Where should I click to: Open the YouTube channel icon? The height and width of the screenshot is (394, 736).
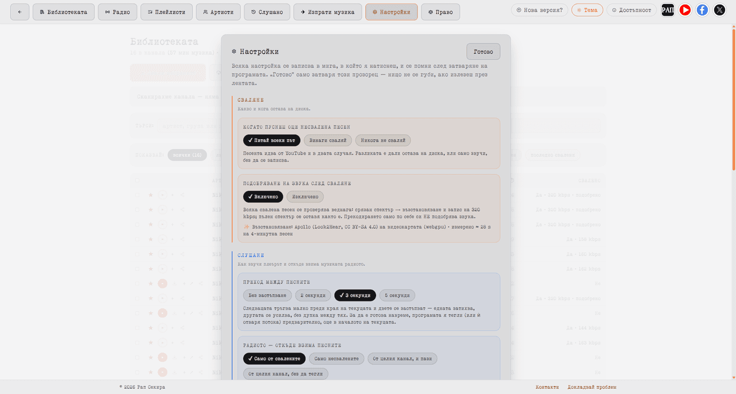tap(685, 10)
